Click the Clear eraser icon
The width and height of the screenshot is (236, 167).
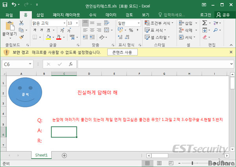(x=205, y=37)
